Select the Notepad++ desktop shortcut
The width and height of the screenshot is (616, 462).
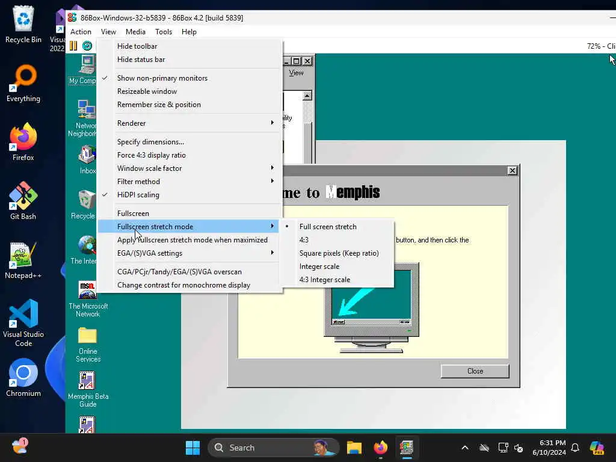tap(23, 260)
